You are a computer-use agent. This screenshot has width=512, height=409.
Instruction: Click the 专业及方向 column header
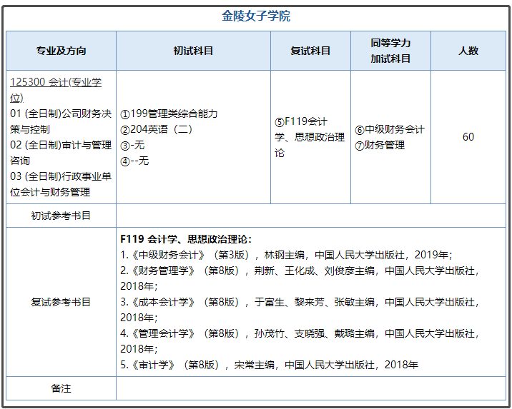coord(61,51)
